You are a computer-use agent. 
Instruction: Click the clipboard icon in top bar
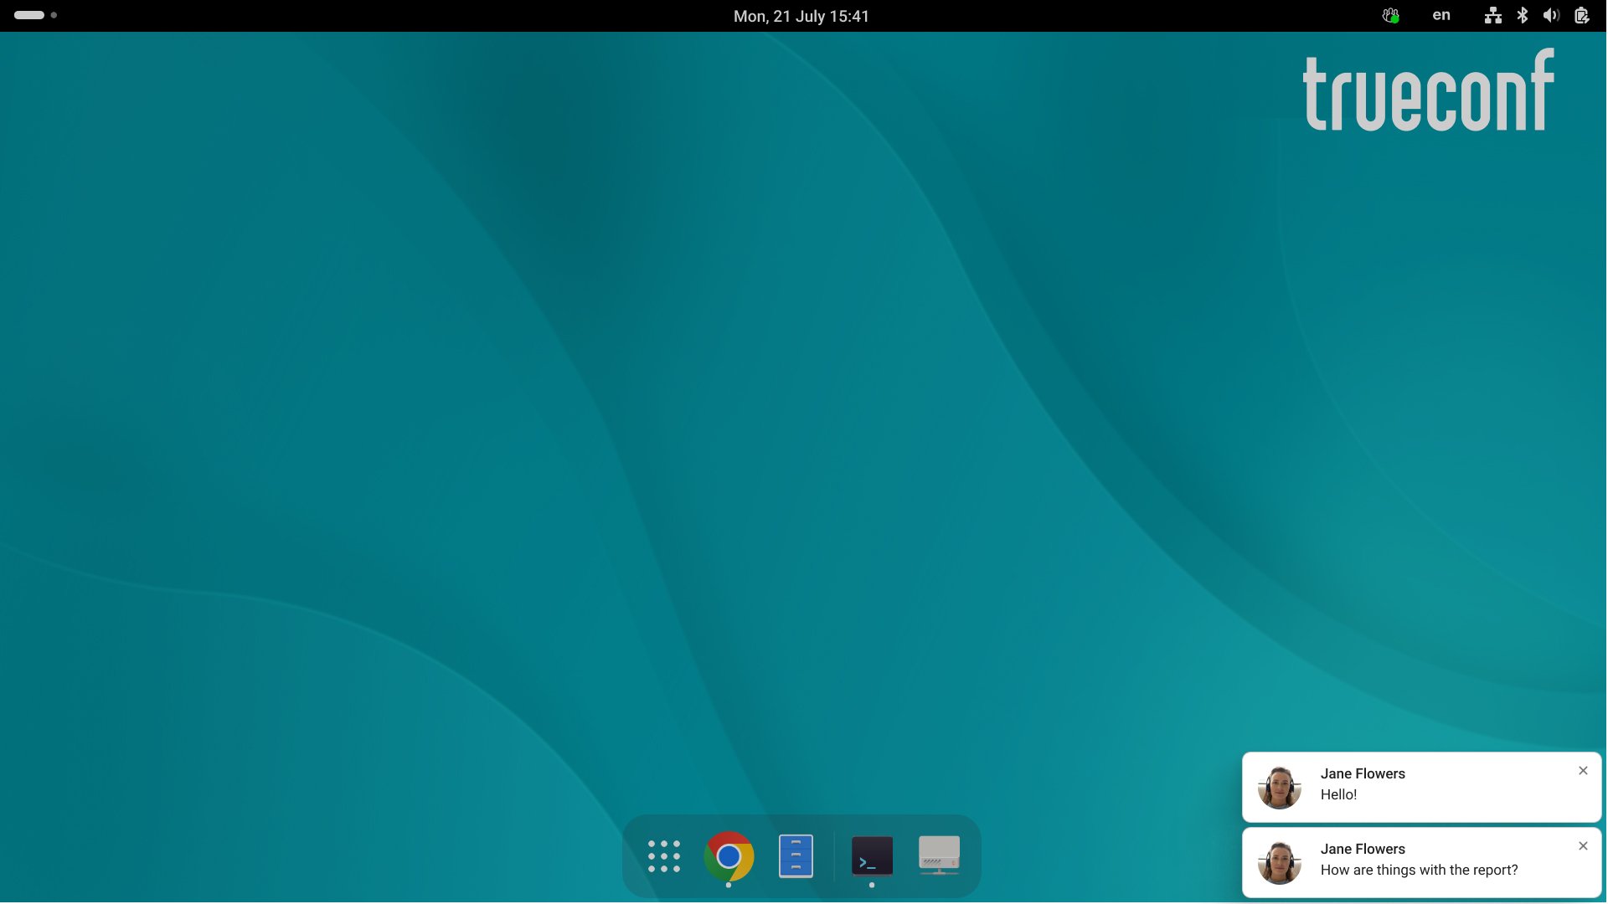(x=1581, y=15)
